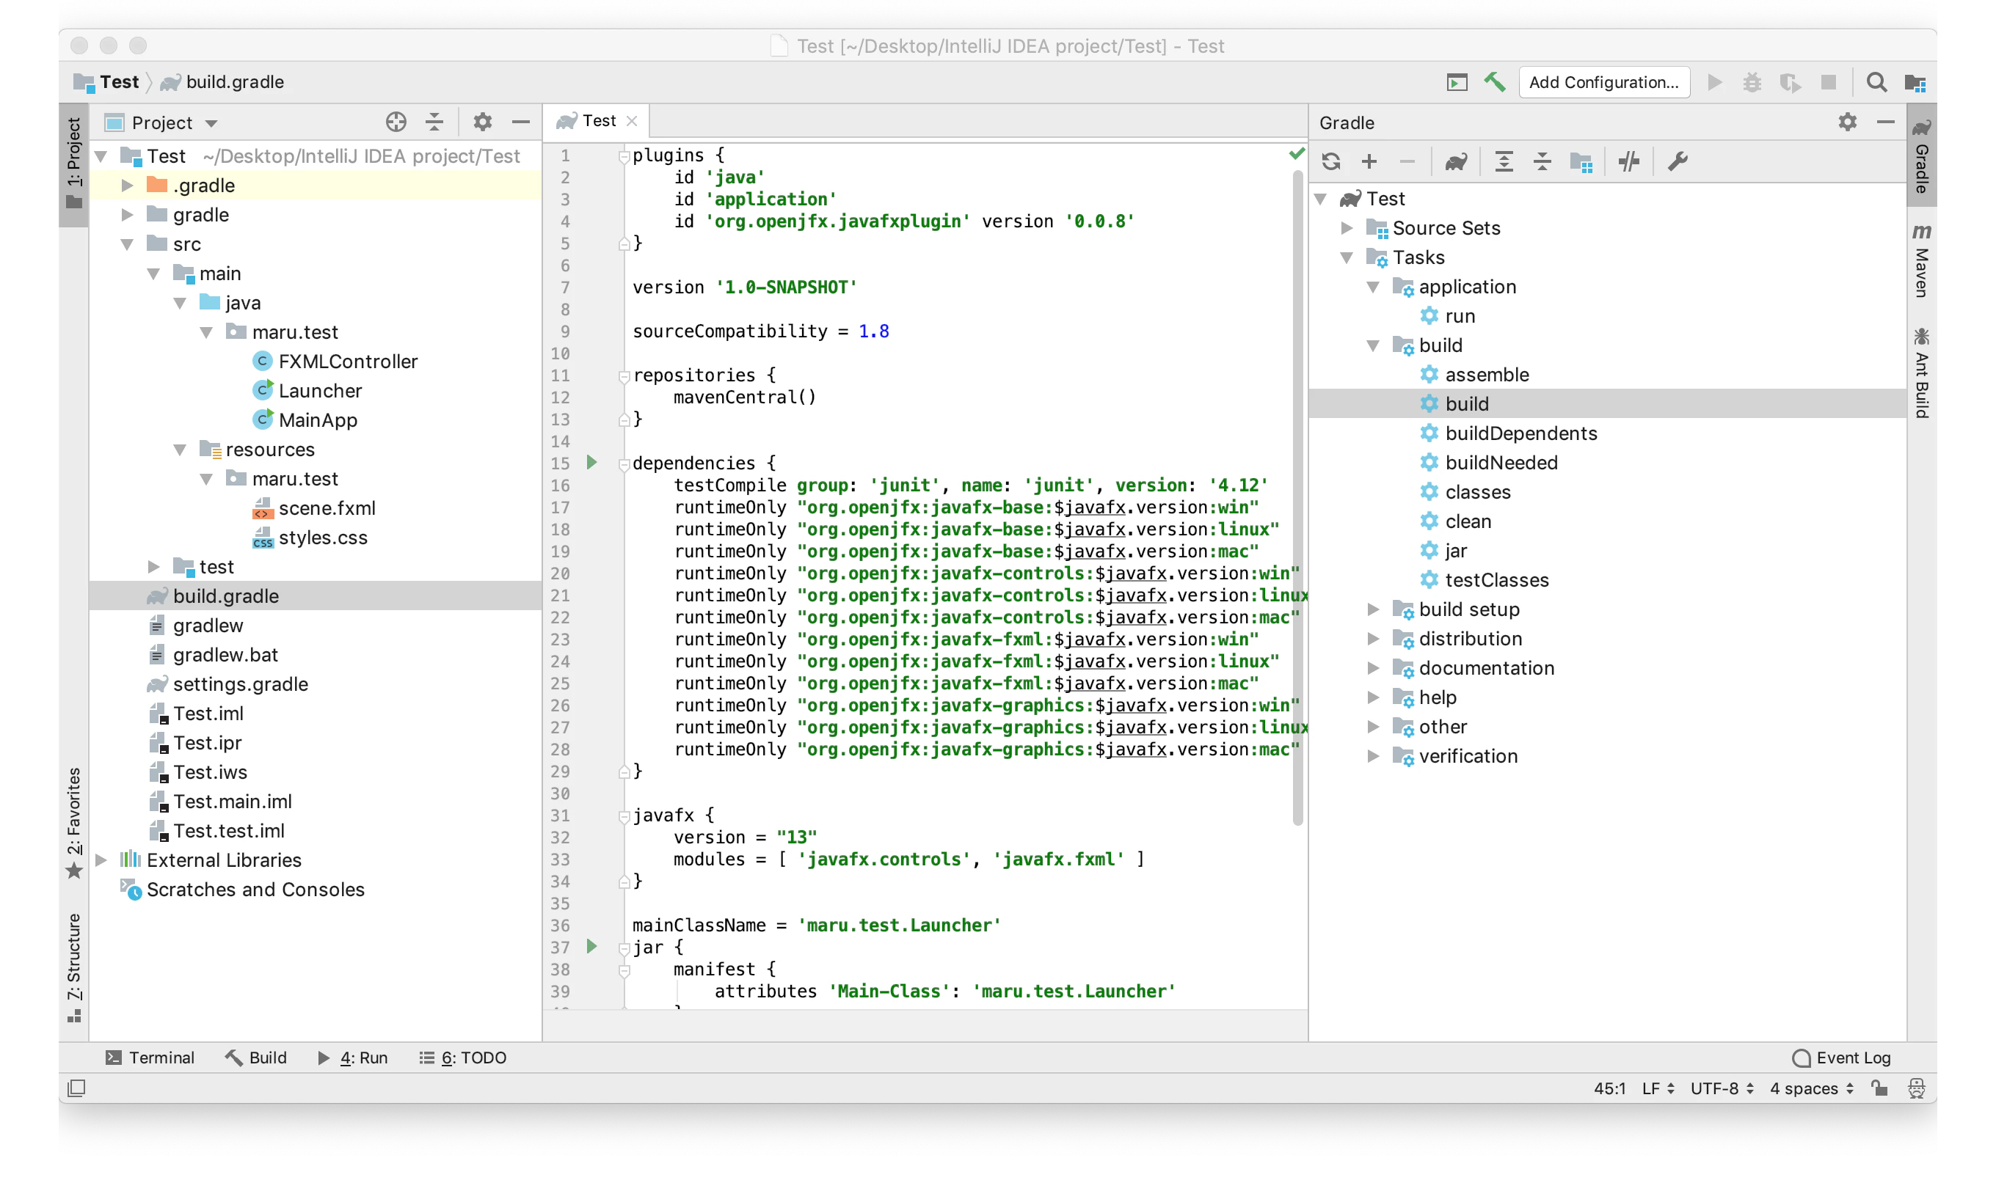Toggle the Maven tool window stripe button

coord(1921,261)
